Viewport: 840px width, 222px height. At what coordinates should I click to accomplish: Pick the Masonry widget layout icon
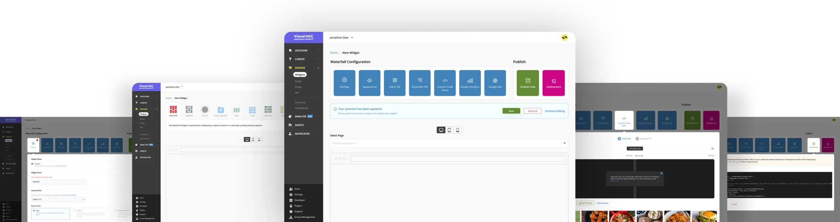pos(268,110)
